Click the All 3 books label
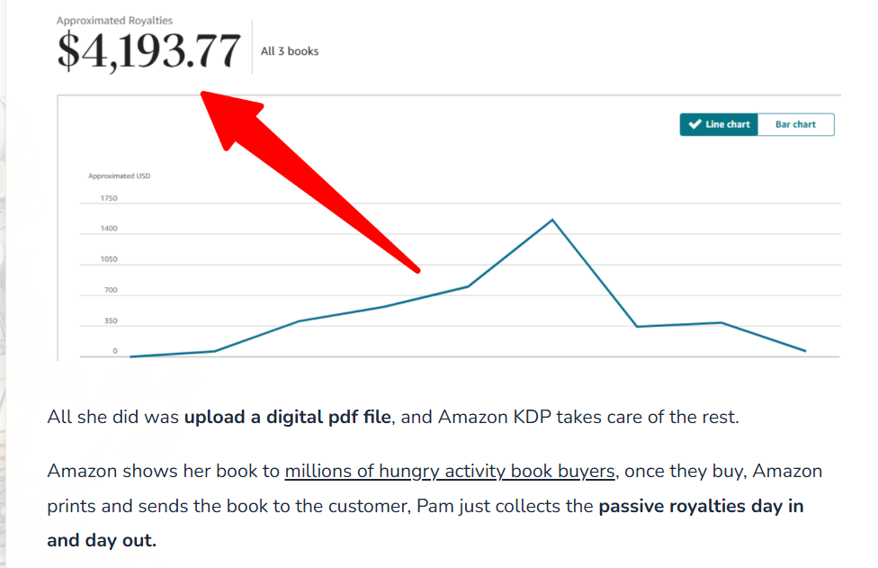The width and height of the screenshot is (878, 568). tap(290, 51)
